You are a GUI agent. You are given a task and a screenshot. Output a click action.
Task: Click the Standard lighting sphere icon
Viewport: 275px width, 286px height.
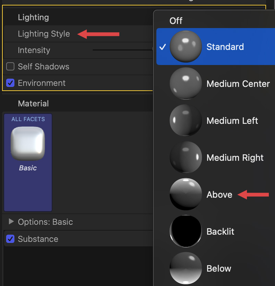(186, 47)
